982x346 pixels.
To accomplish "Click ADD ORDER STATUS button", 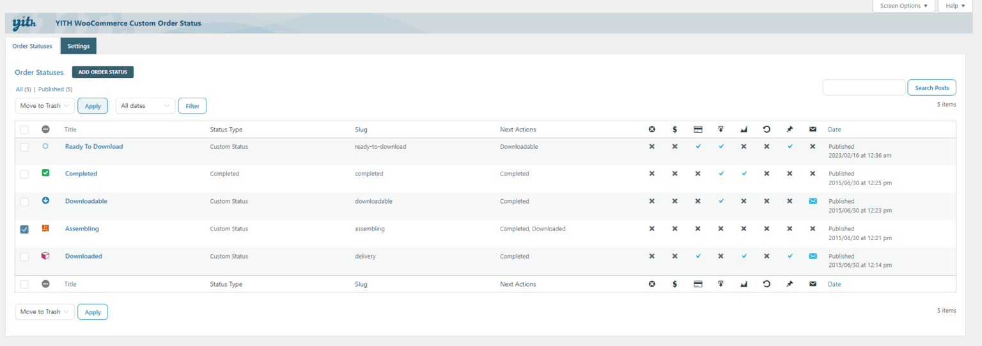I will tap(103, 72).
